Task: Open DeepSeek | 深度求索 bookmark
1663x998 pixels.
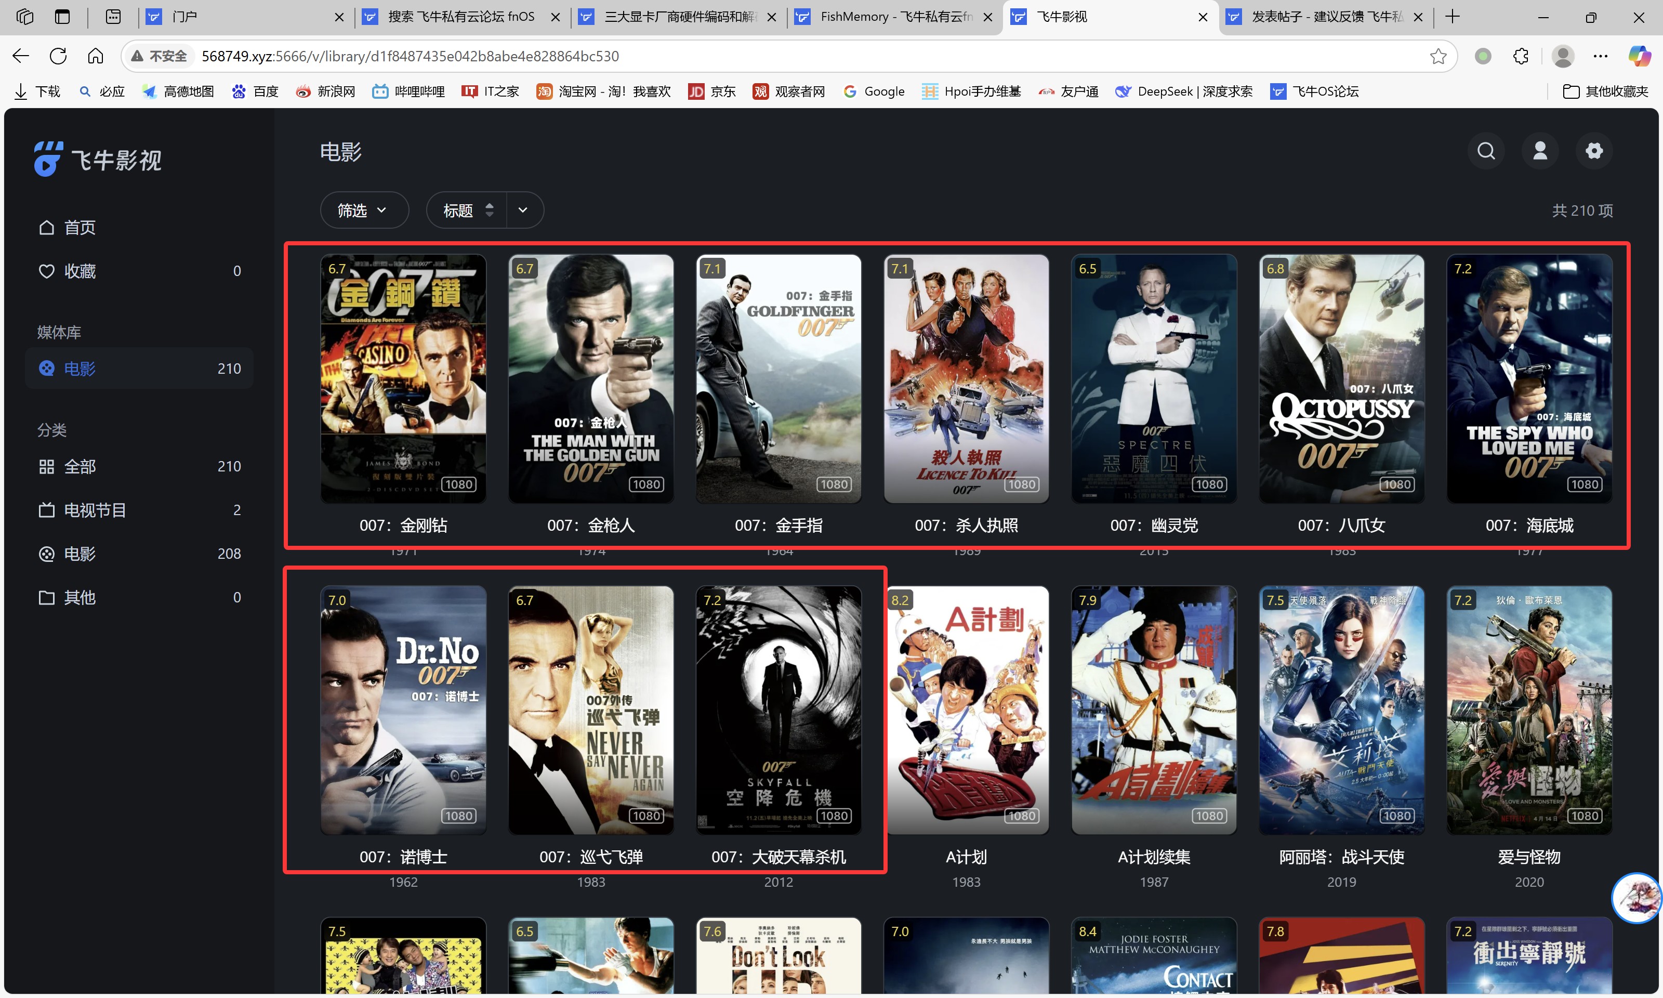Action: click(x=1184, y=91)
